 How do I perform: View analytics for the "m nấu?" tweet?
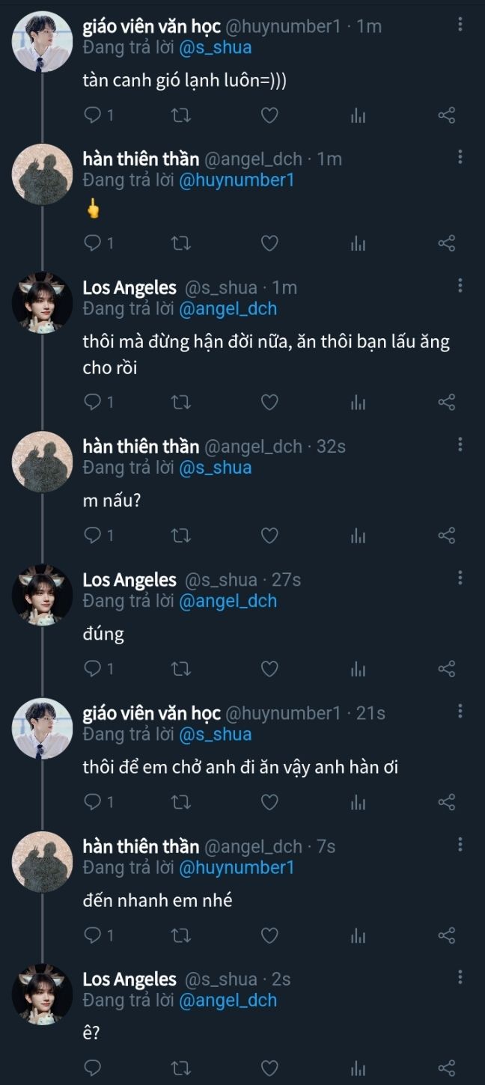pos(359,536)
